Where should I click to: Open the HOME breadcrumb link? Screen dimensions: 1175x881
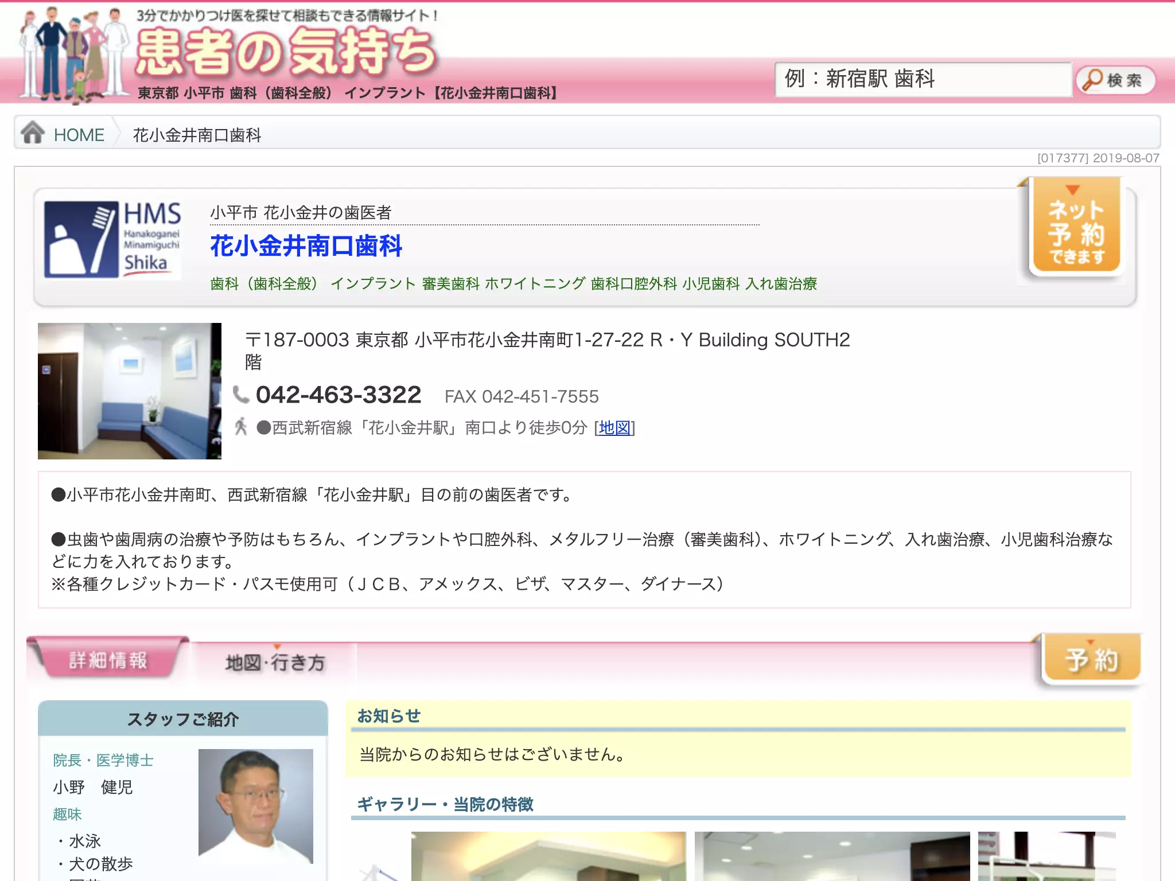coord(79,135)
